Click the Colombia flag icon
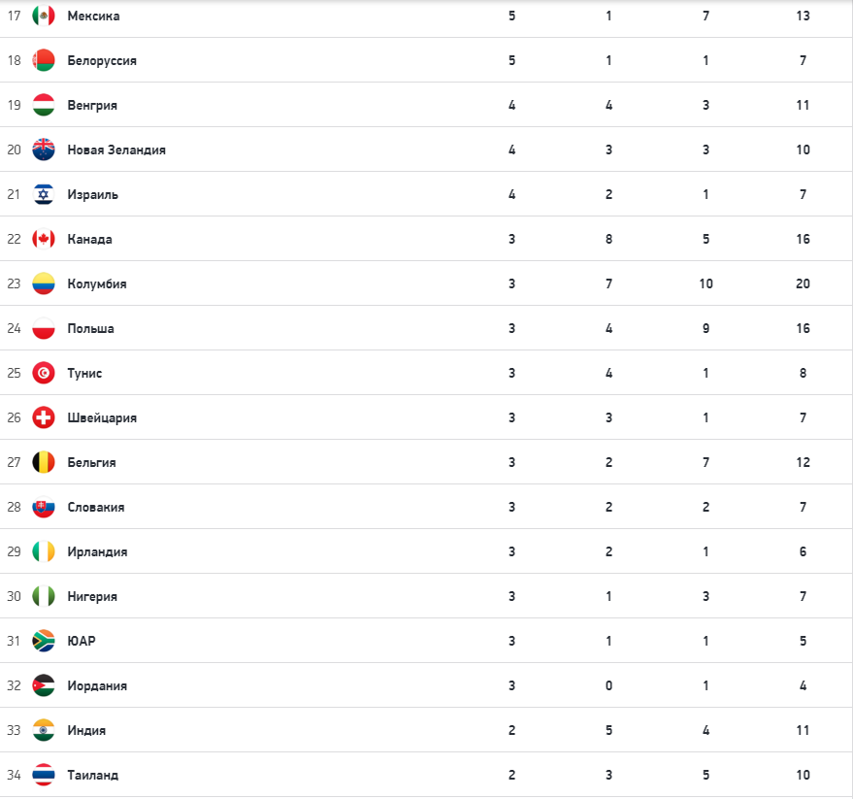853x799 pixels. tap(44, 283)
